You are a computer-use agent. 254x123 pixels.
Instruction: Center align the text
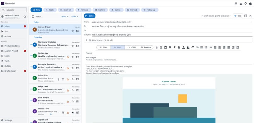[x=220, y=48]
